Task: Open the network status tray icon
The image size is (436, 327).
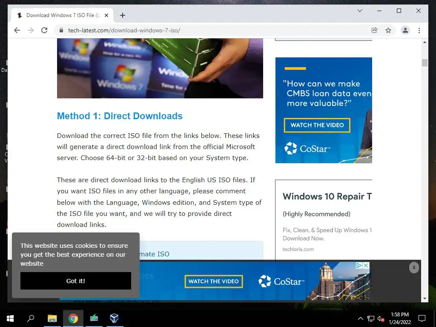Action: pyautogui.click(x=371, y=318)
